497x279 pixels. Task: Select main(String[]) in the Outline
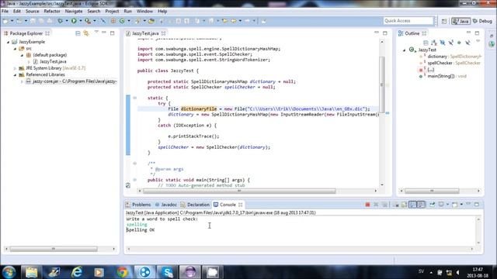[x=443, y=76]
